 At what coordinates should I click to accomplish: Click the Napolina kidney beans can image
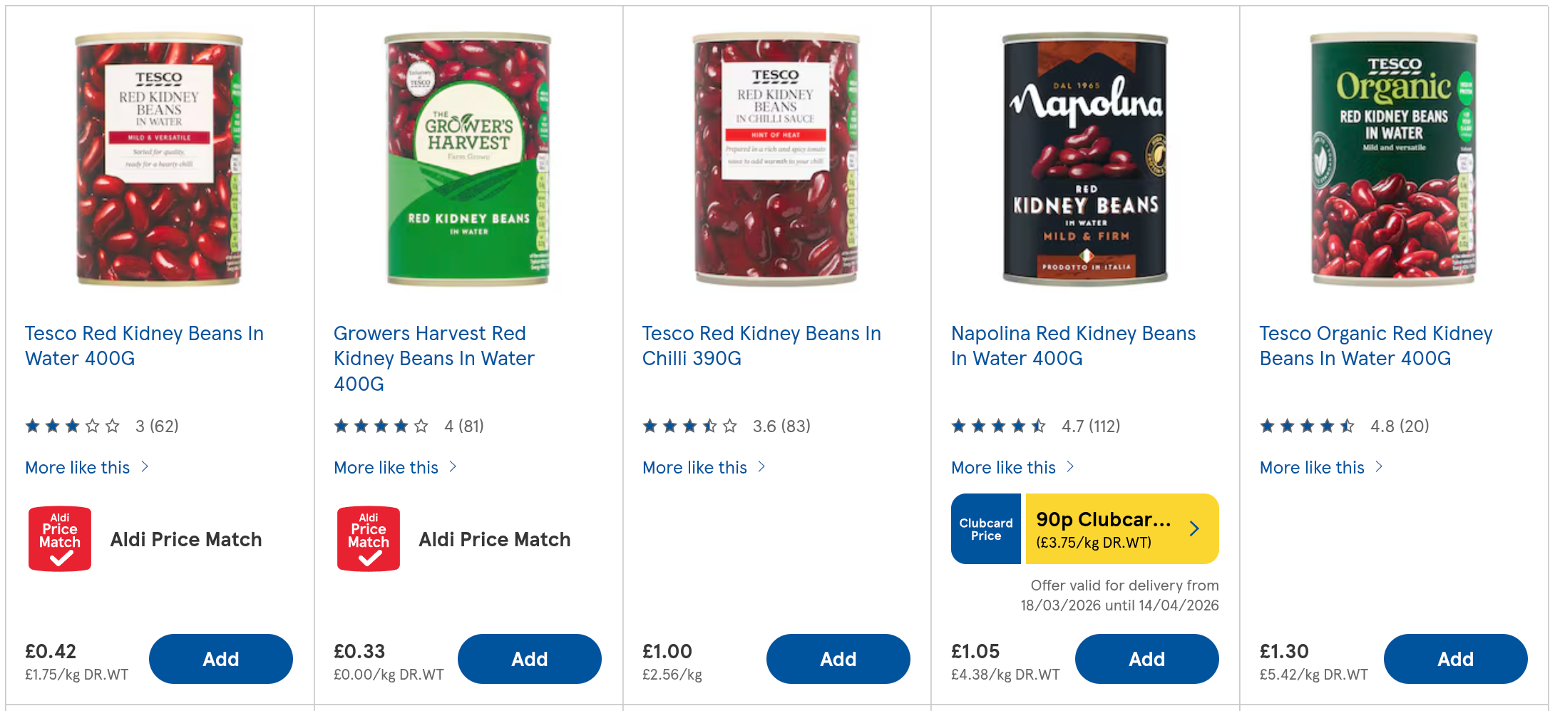[x=1085, y=158]
